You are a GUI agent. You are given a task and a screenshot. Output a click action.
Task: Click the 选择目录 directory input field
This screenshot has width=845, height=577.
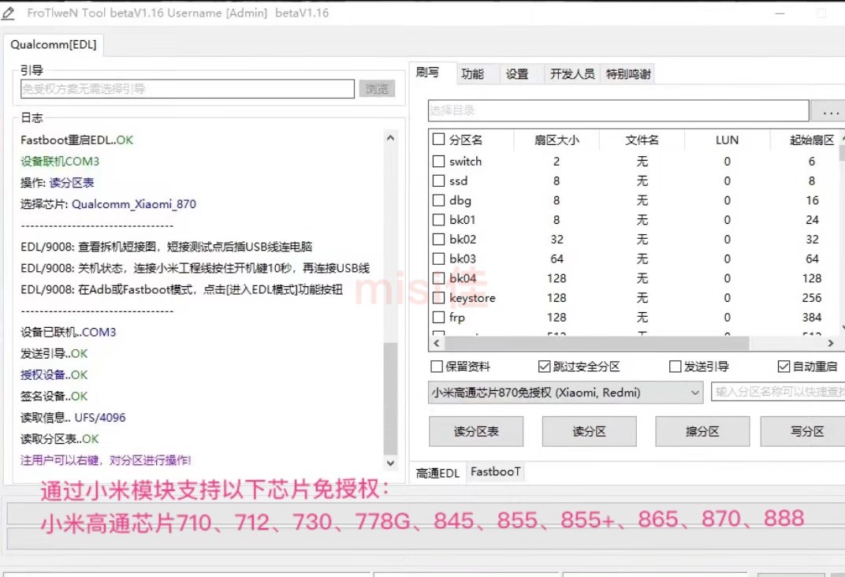pos(618,110)
